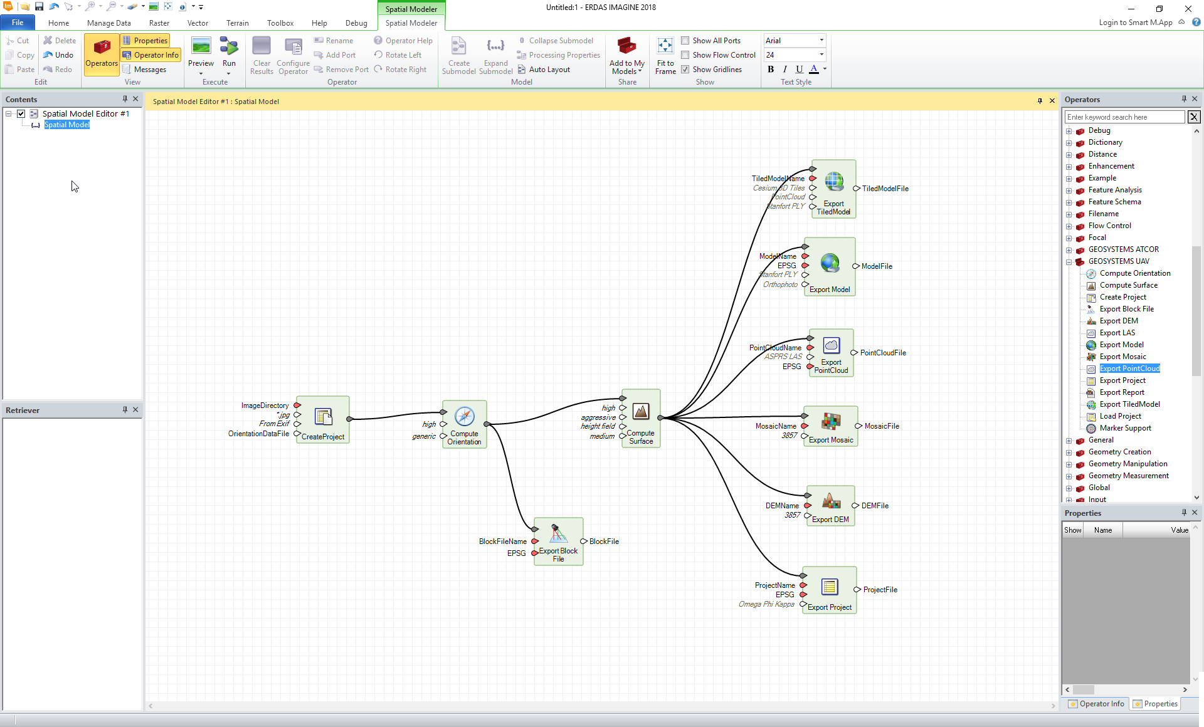Open the Help icon at top right
This screenshot has height=727, width=1204.
[1196, 22]
